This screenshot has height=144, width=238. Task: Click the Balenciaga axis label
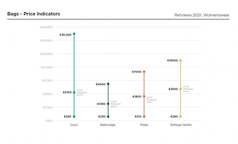108,125
